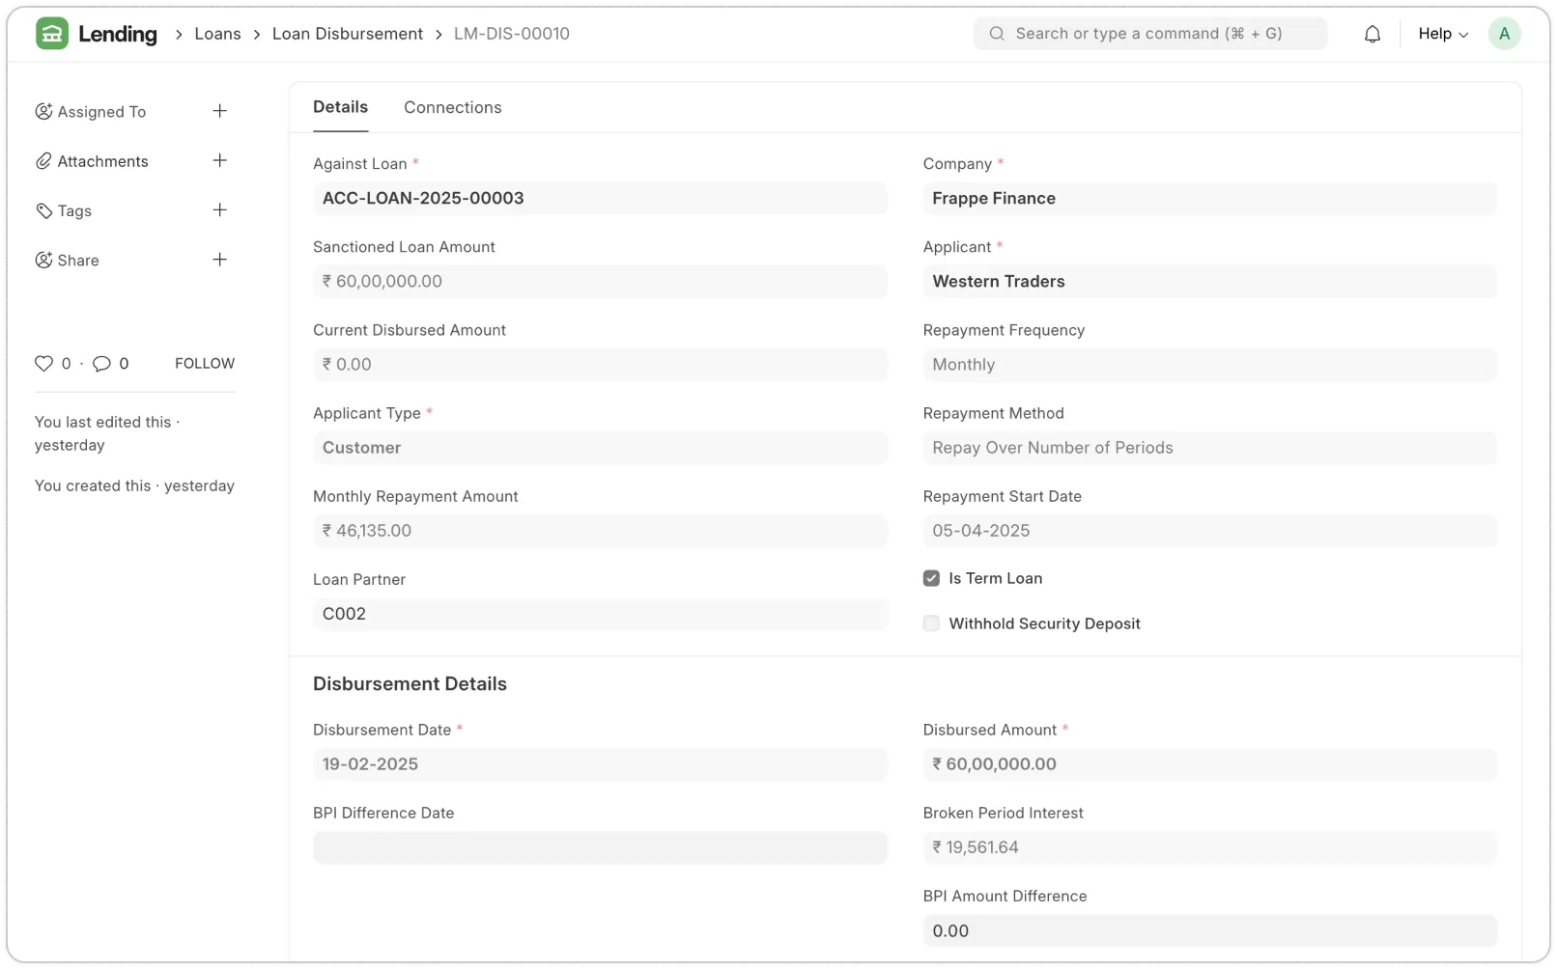Like this document with the heart icon
Screen dimensions: 1557x969
44,364
